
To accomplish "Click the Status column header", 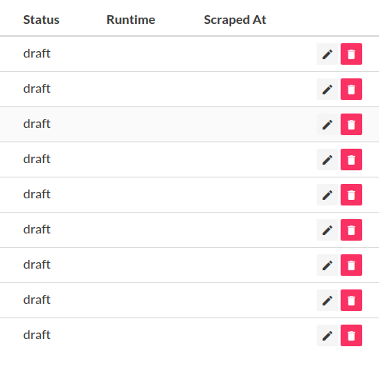I will (x=42, y=20).
